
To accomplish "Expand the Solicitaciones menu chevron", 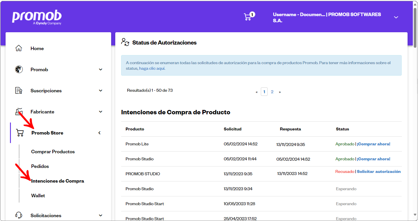I will tap(101, 215).
